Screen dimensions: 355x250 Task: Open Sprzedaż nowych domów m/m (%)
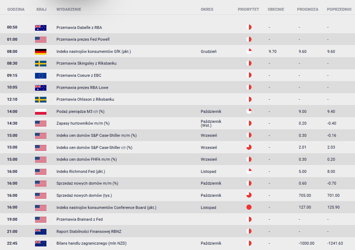[87, 183]
